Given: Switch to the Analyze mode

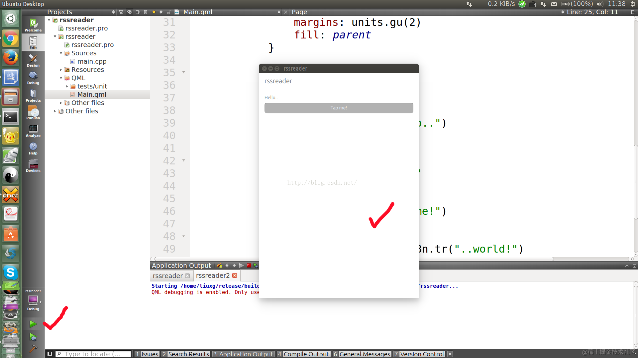Looking at the screenshot, I should pos(33,131).
